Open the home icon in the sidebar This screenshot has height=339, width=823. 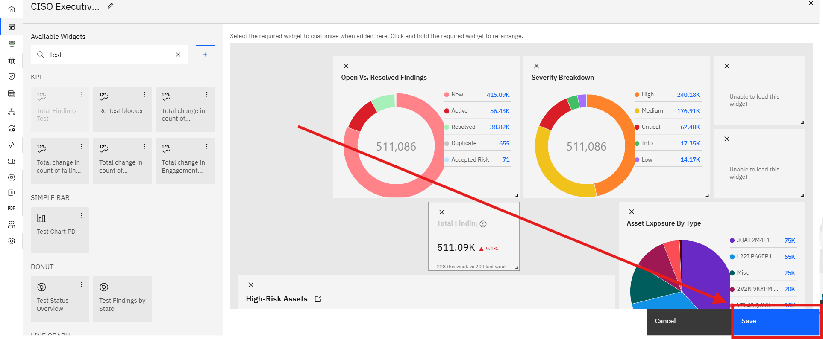coord(12,9)
